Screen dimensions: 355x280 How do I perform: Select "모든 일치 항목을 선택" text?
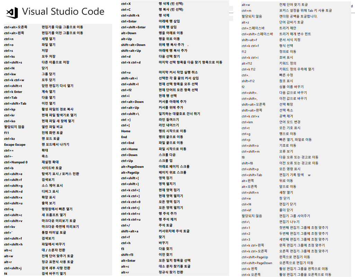(174, 260)
